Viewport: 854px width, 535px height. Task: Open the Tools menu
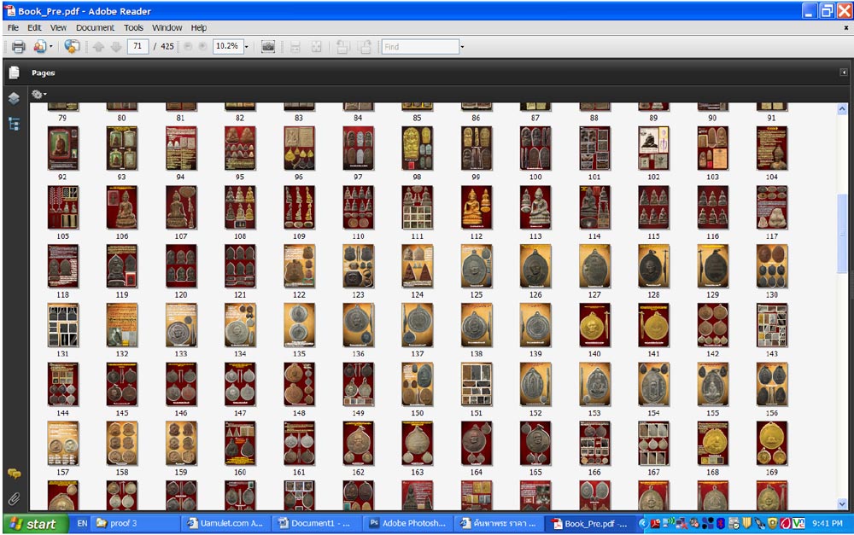tap(133, 27)
